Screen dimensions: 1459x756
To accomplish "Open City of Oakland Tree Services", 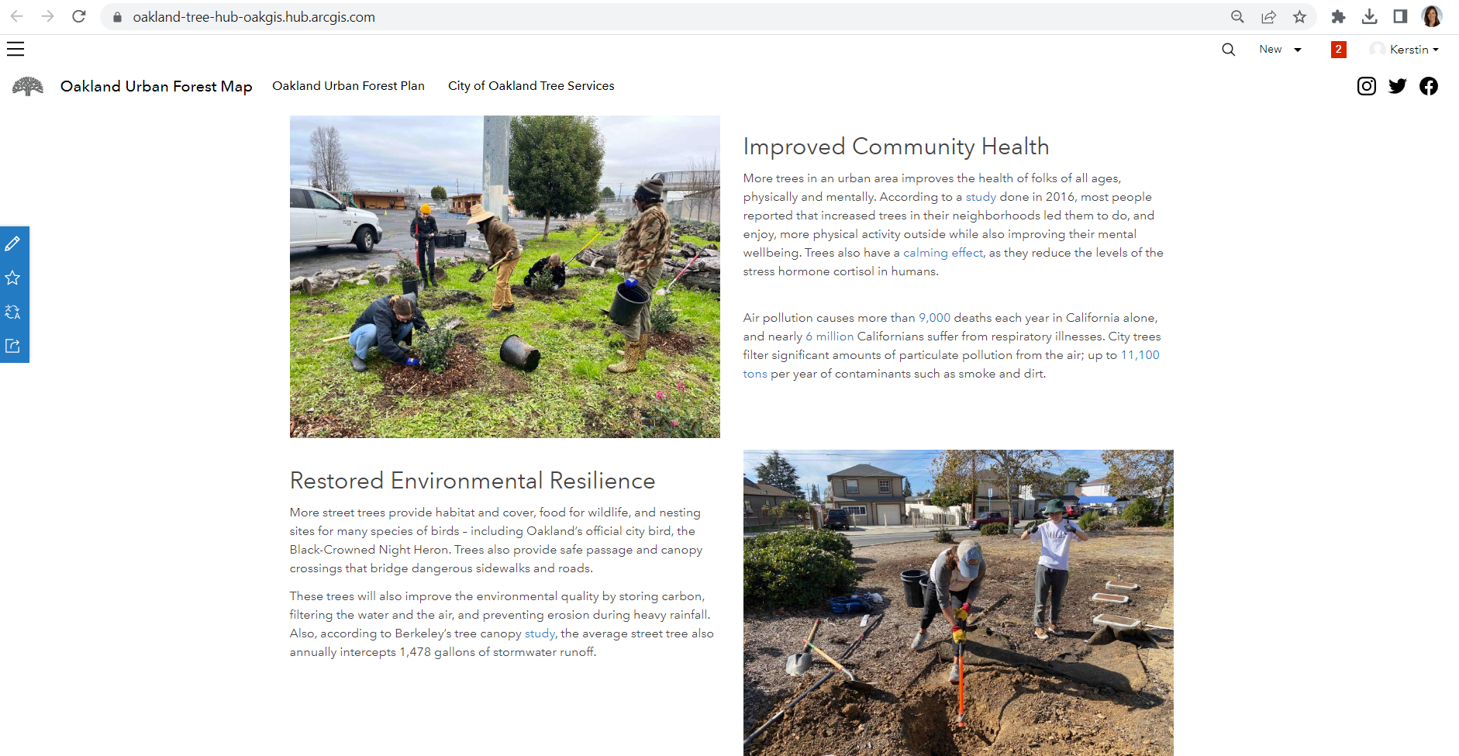I will click(x=531, y=86).
